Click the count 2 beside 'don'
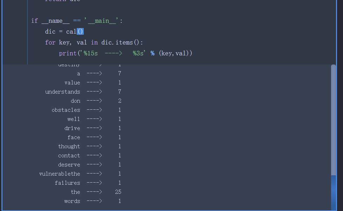Screen dimensions: 343x211 coord(120,101)
